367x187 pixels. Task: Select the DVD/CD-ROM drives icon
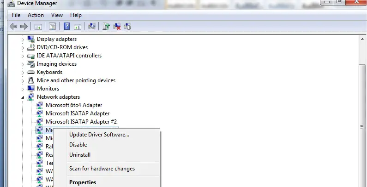click(x=30, y=47)
